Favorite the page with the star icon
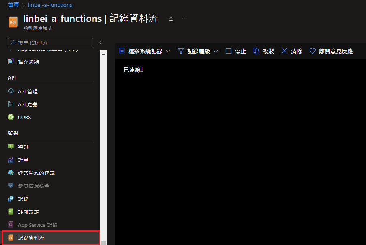The height and width of the screenshot is (245, 366). click(x=171, y=19)
